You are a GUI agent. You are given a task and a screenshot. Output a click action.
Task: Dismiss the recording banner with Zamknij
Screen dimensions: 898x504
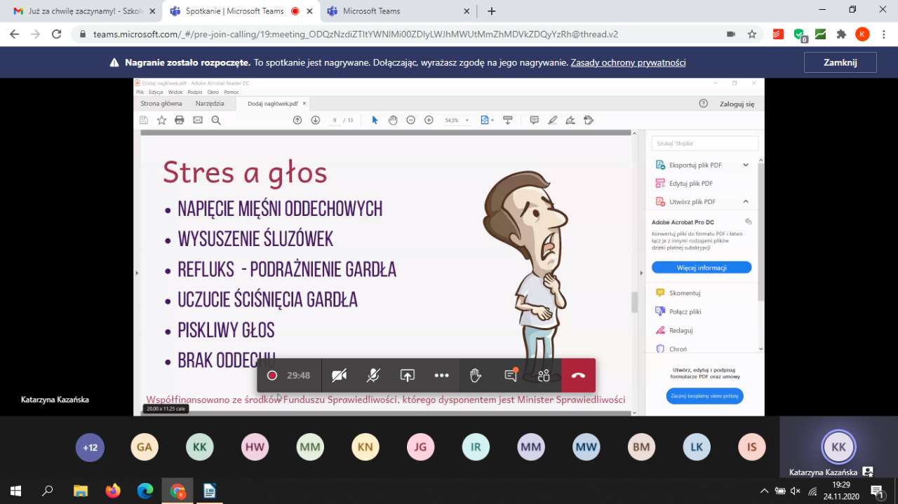[840, 62]
